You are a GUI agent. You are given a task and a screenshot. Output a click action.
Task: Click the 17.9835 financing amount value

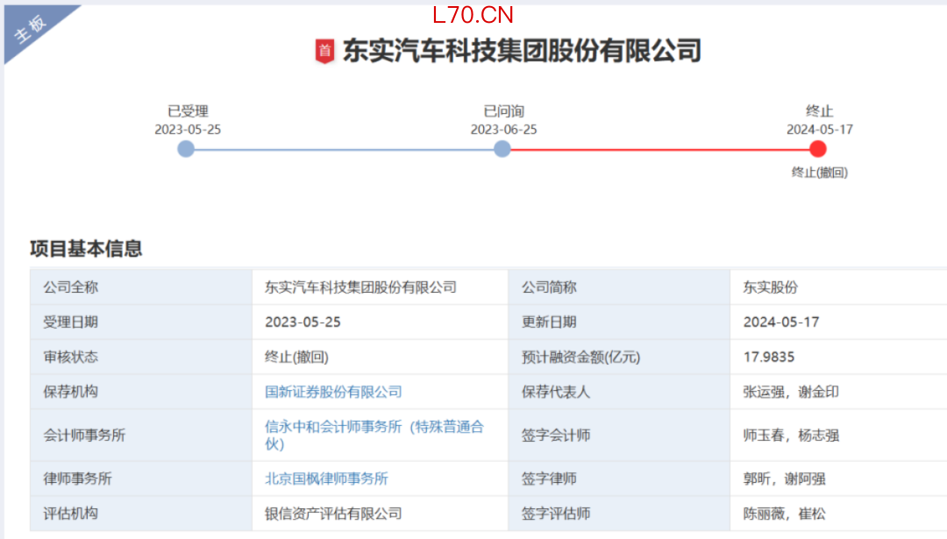(769, 358)
